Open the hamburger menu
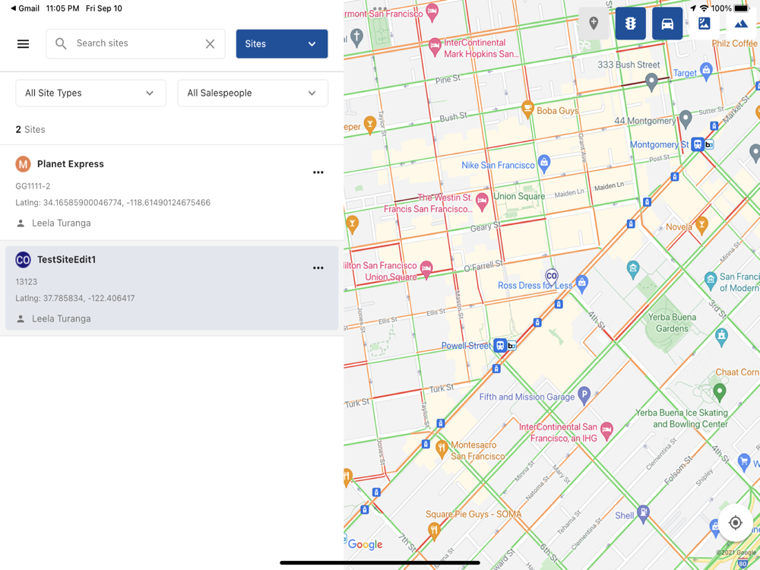Viewport: 760px width, 570px height. coord(23,44)
